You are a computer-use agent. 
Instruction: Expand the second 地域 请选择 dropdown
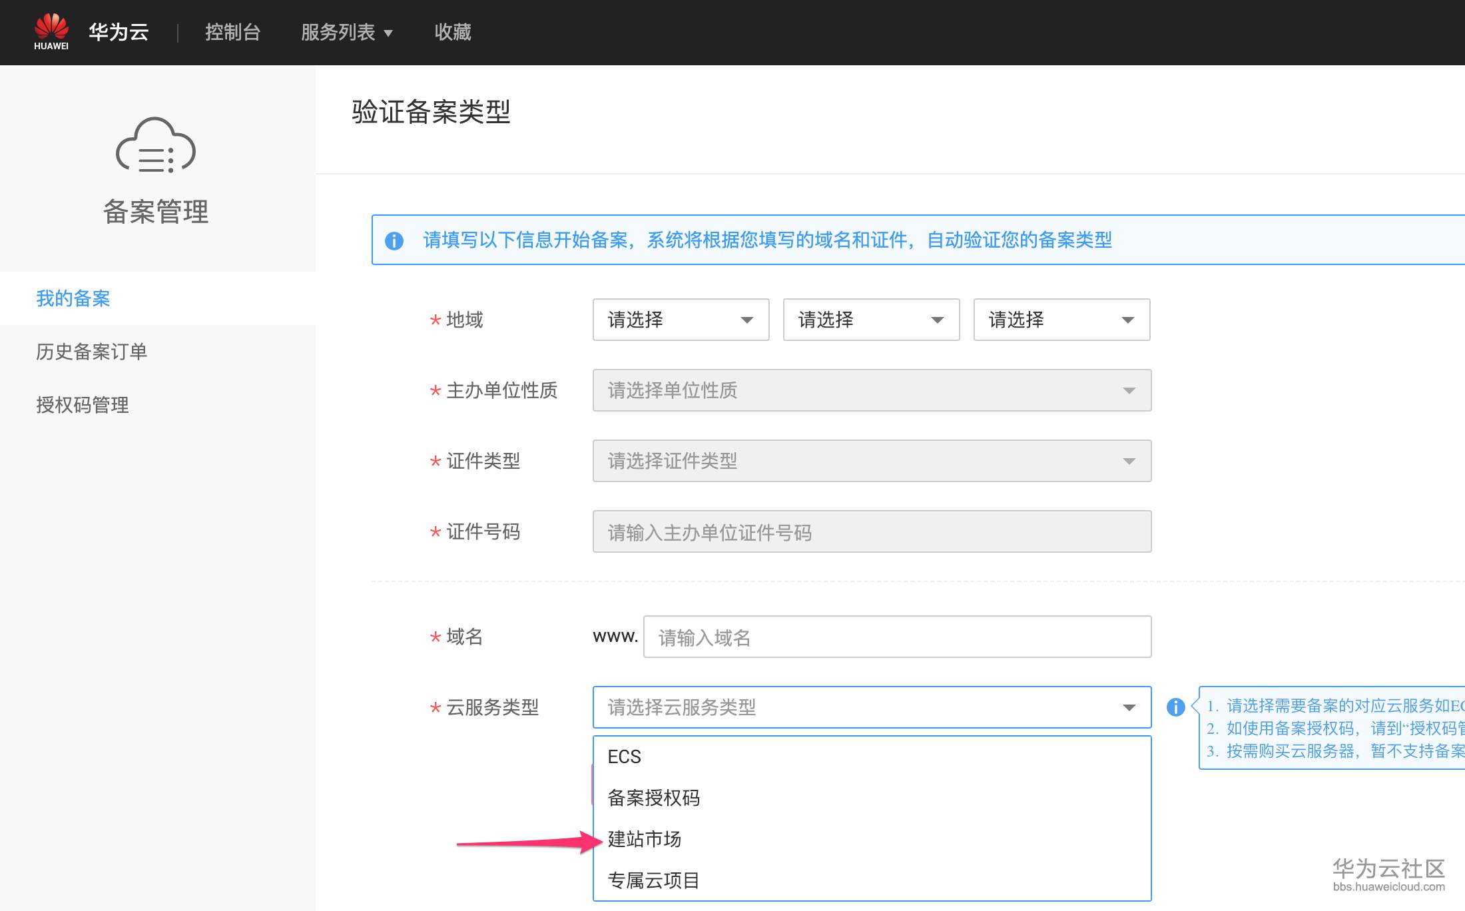click(x=871, y=320)
